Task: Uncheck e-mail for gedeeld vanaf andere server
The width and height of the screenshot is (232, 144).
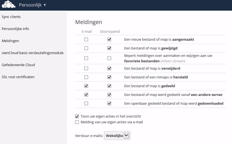Action: (x=86, y=95)
